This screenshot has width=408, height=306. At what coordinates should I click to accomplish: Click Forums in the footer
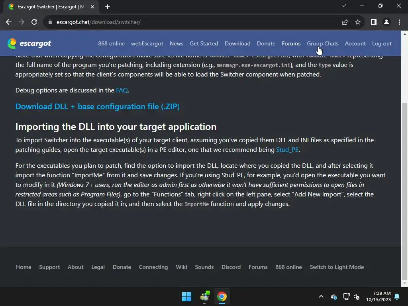pos(258,267)
